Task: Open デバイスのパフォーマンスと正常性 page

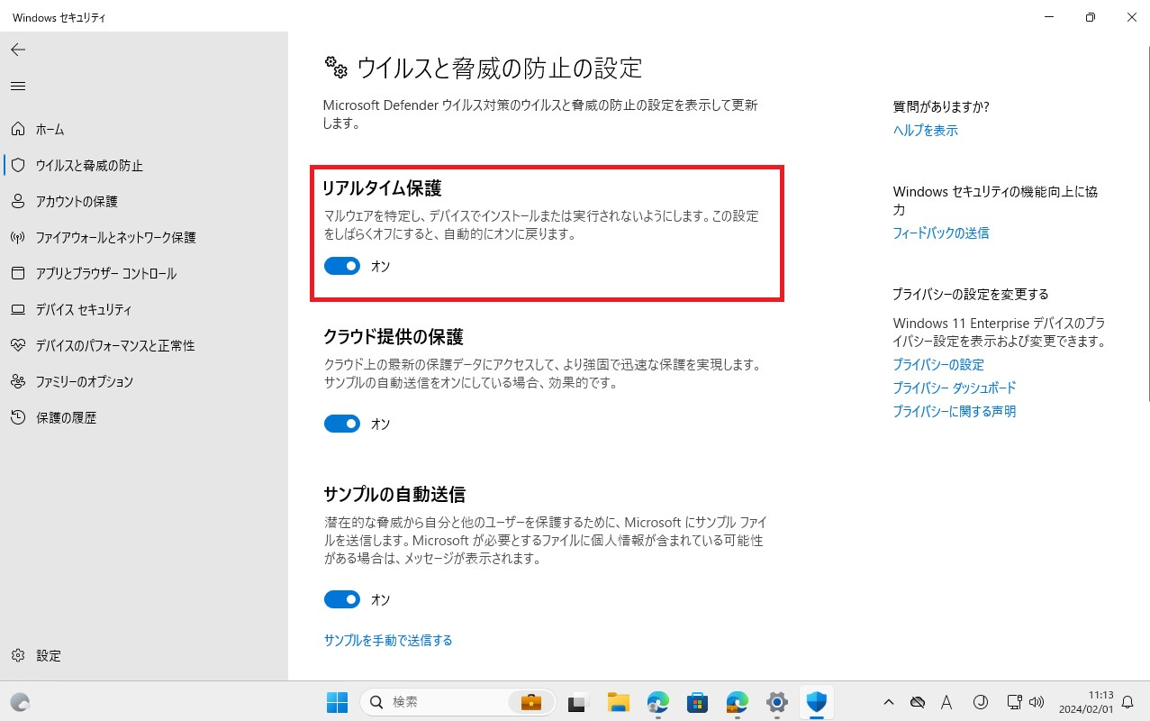Action: (144, 345)
